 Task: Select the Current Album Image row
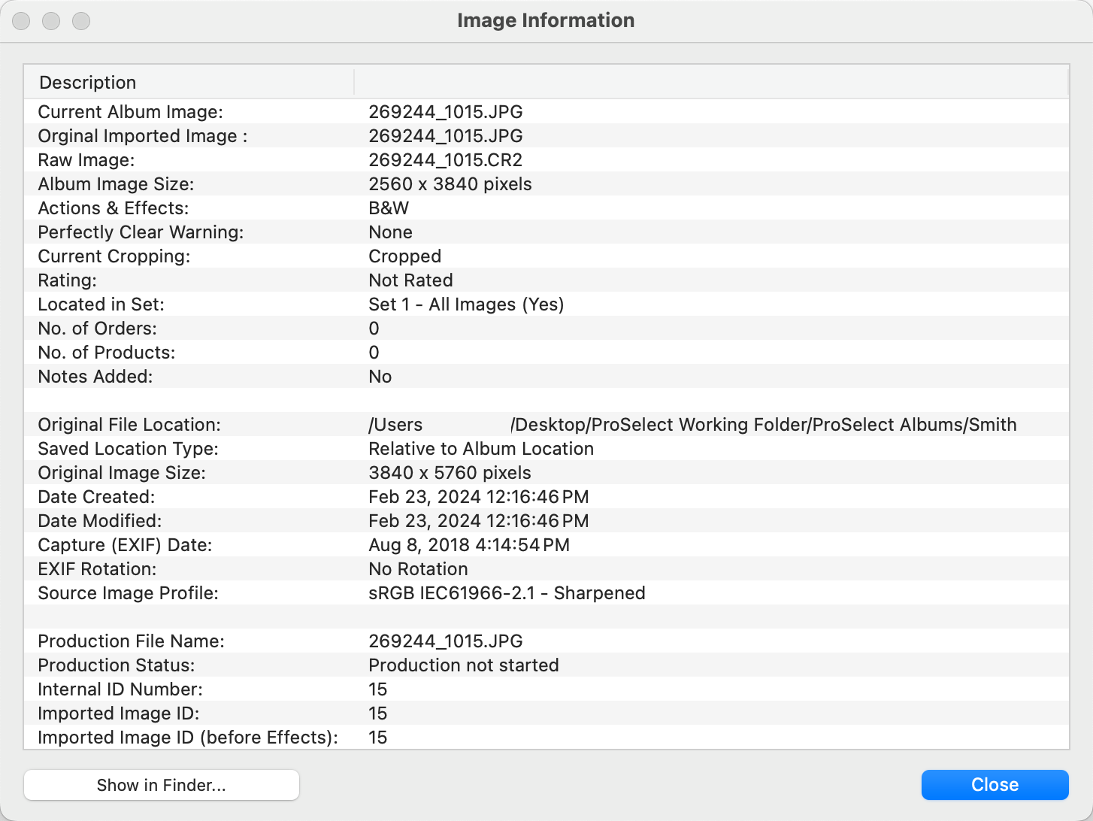(x=130, y=112)
